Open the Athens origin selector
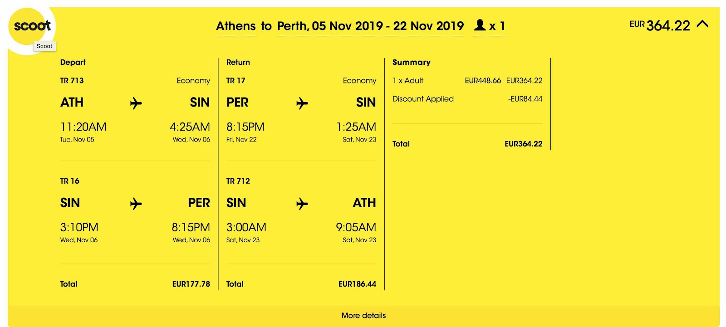726x327 pixels. point(236,26)
